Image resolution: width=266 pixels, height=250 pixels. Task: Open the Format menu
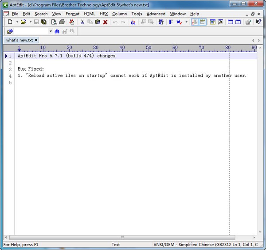[x=72, y=14]
